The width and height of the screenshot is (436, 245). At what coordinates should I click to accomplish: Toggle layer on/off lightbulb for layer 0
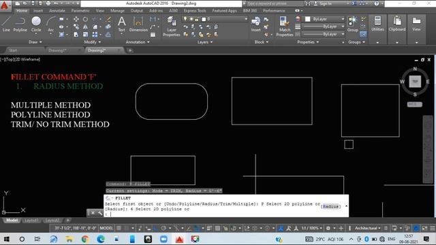pyautogui.click(x=185, y=19)
